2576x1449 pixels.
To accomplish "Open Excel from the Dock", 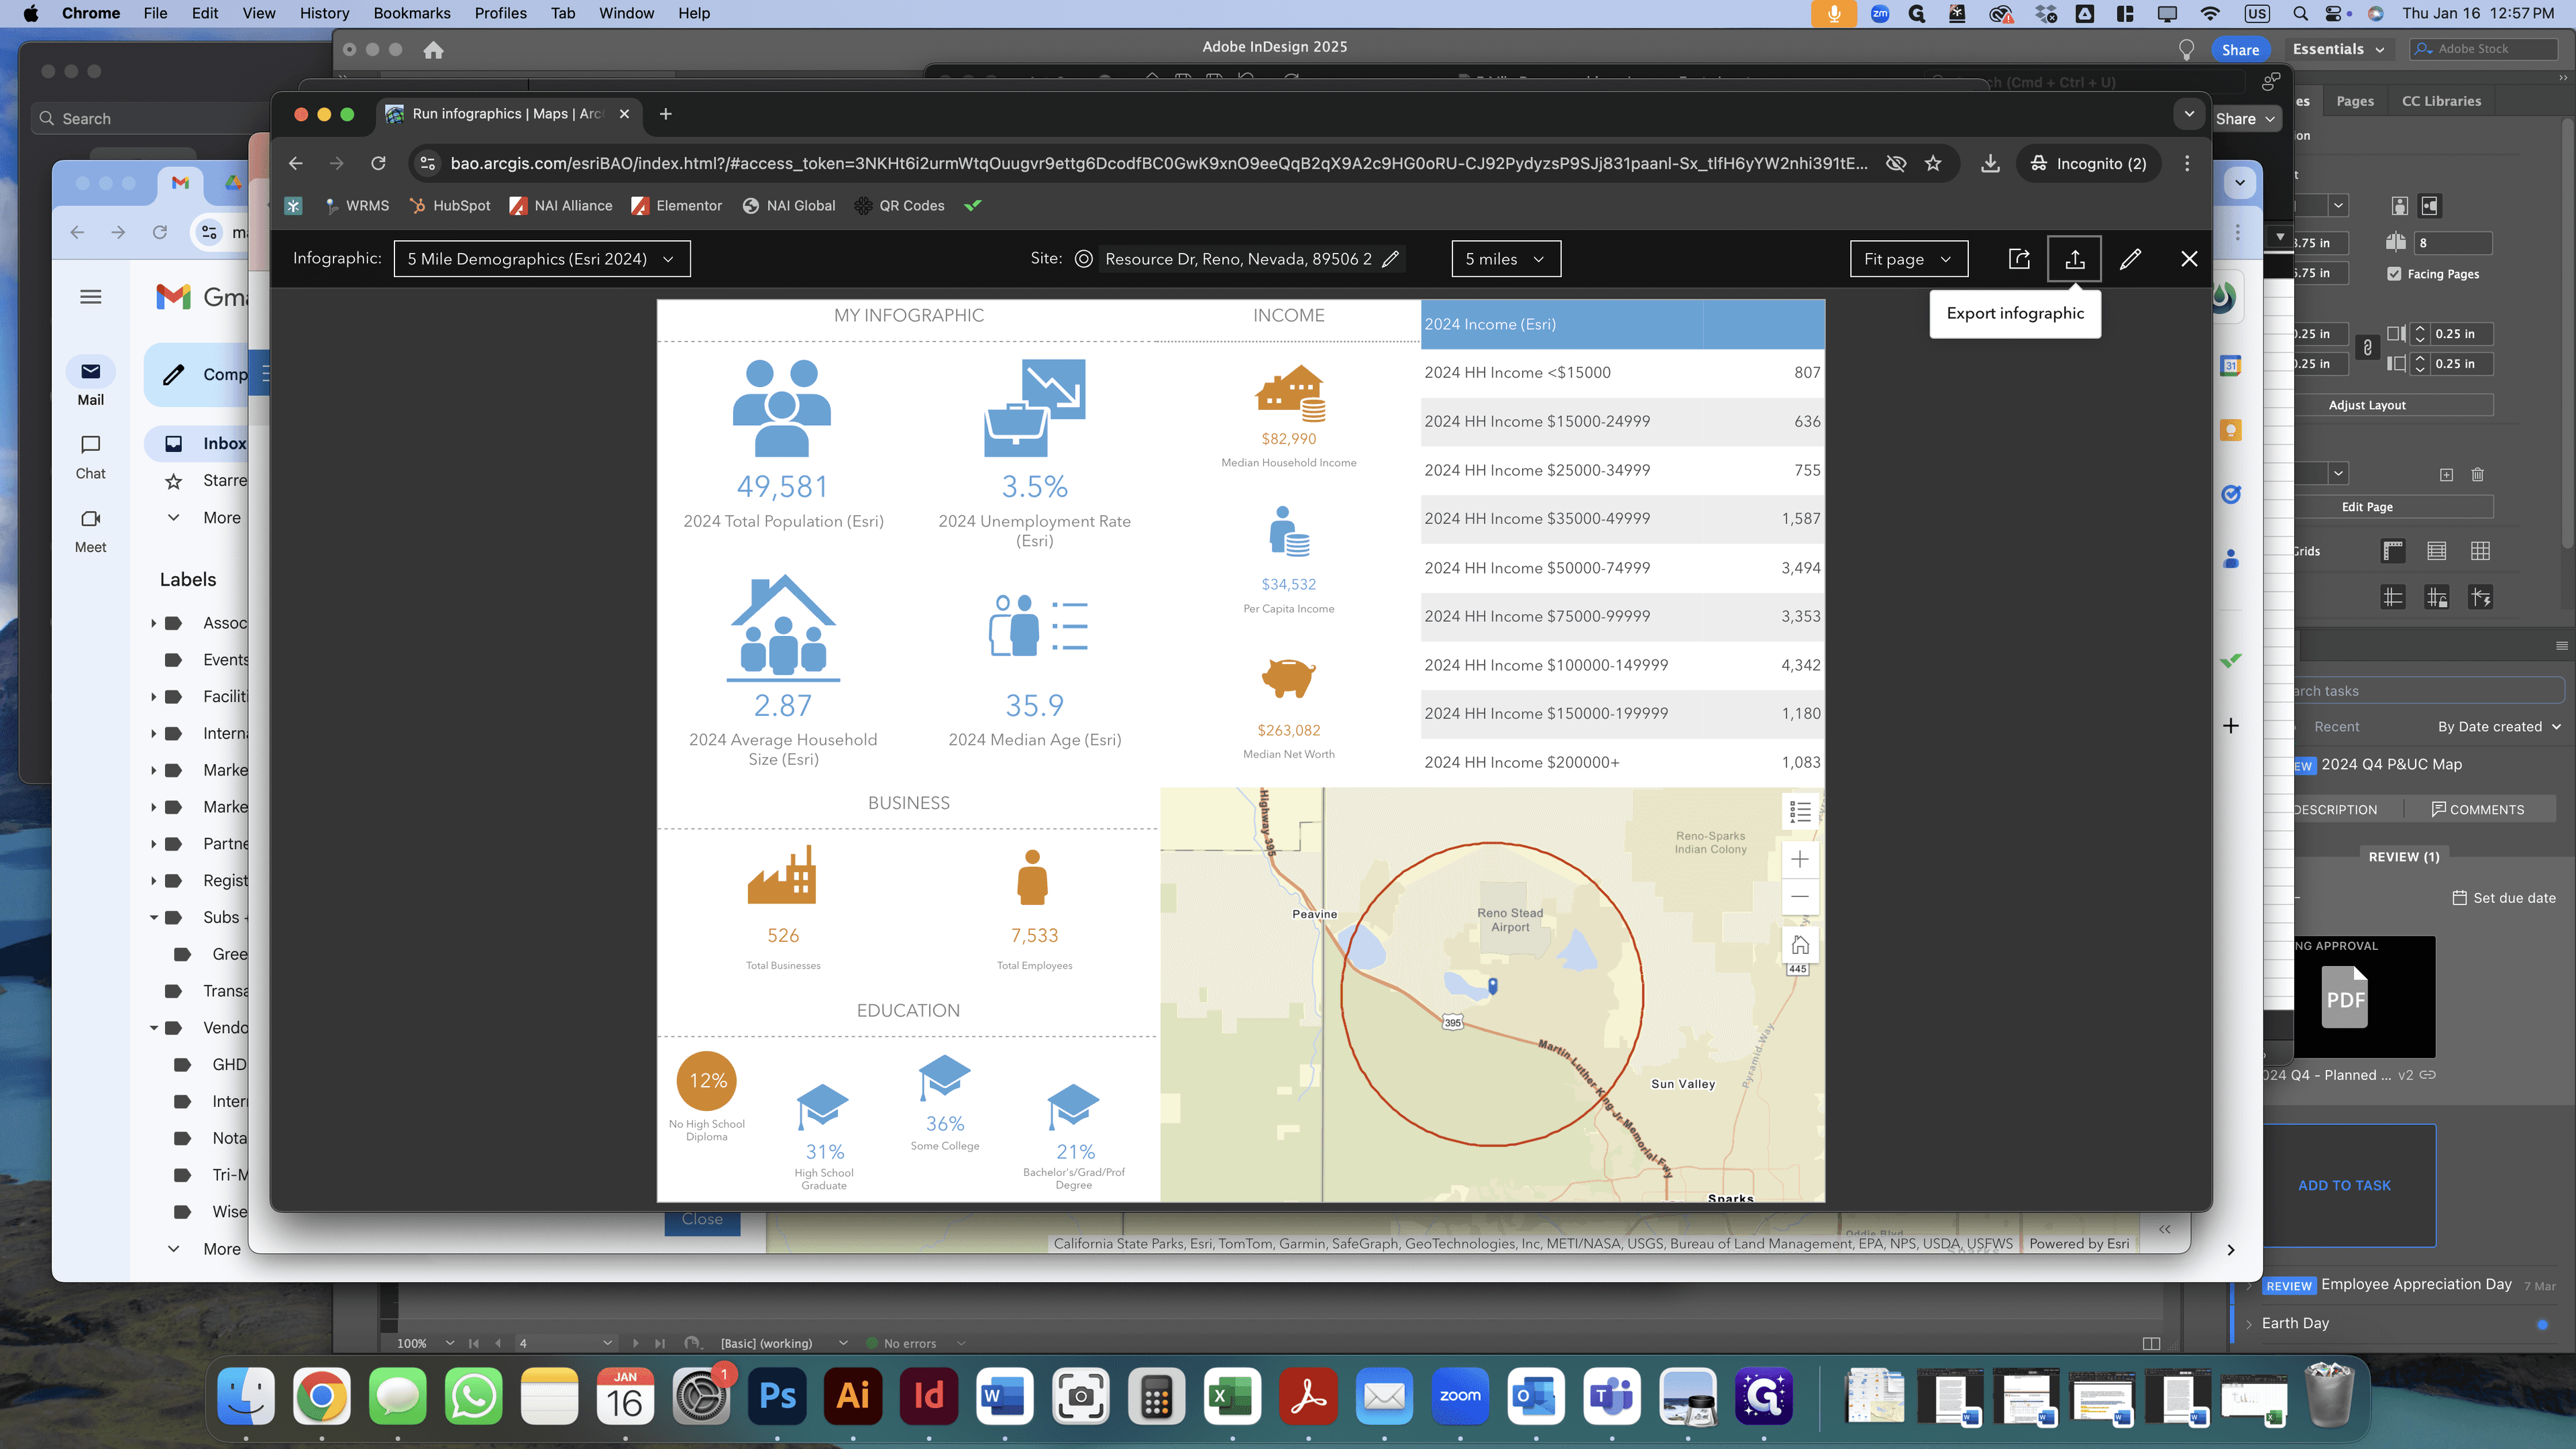I will click(x=1232, y=1395).
